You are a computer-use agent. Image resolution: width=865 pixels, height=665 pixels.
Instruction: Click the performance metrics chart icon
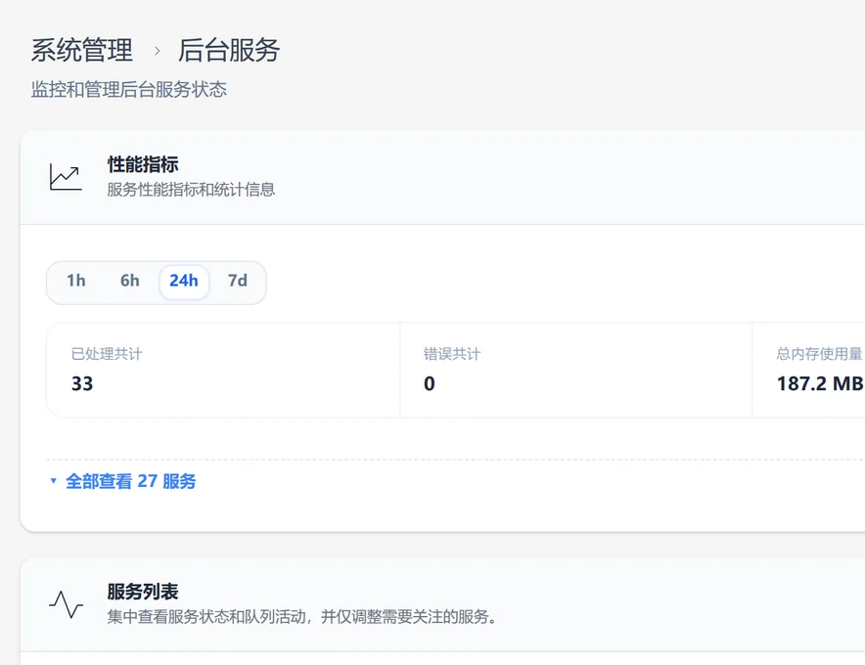click(66, 177)
